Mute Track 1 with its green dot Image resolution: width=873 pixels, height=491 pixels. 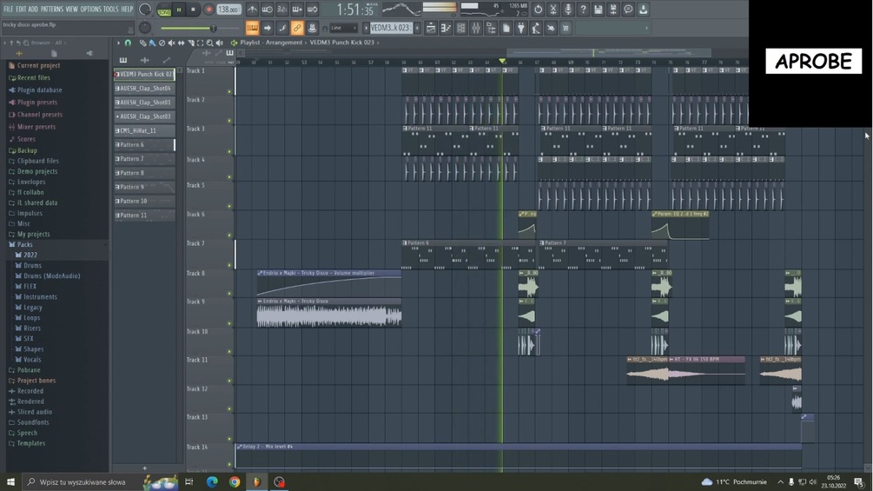coord(229,91)
